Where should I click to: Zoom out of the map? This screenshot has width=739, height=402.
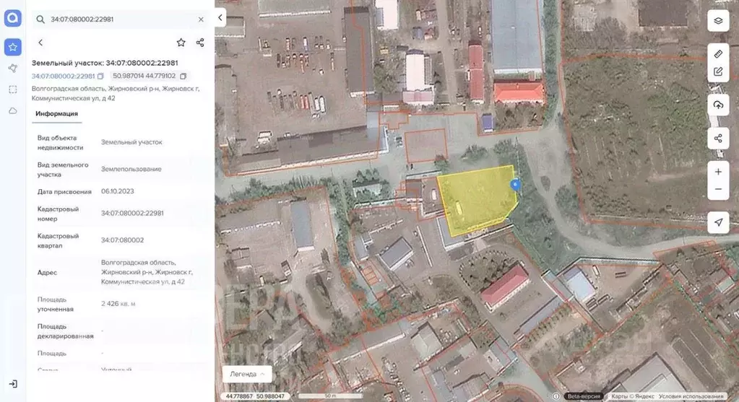click(x=718, y=189)
